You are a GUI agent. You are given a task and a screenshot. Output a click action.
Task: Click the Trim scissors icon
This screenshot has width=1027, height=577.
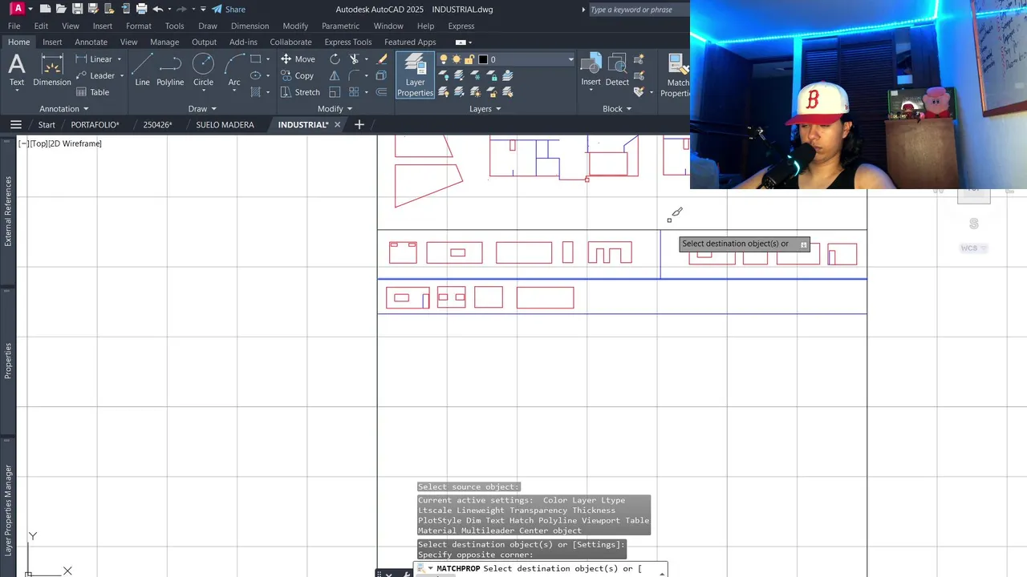pyautogui.click(x=354, y=59)
